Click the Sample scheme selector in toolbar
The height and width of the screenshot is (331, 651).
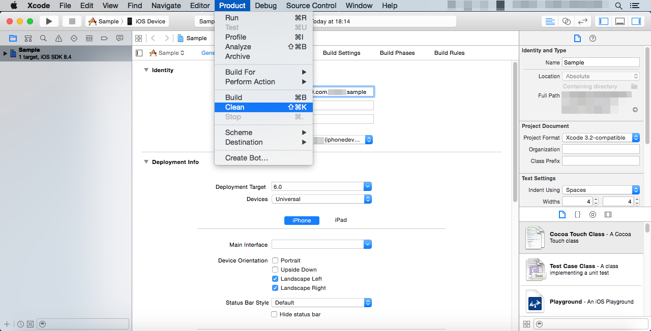pos(104,21)
